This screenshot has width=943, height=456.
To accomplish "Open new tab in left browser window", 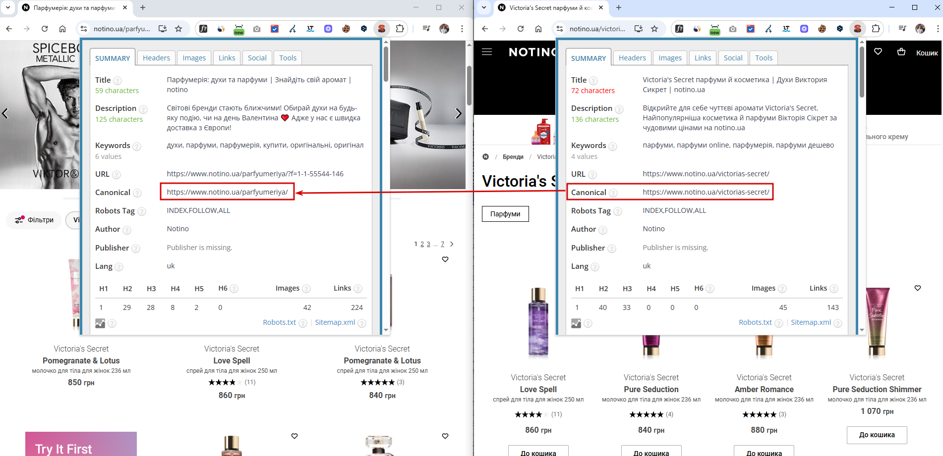I will 143,7.
